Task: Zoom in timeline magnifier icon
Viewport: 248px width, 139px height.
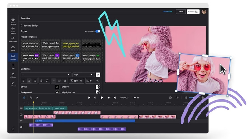Action: (203, 98)
